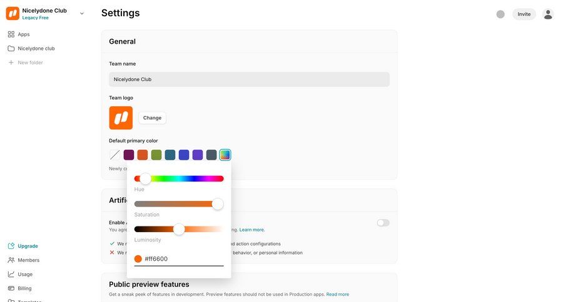Open the user profile avatar icon
The height and width of the screenshot is (302, 563).
coord(548,14)
